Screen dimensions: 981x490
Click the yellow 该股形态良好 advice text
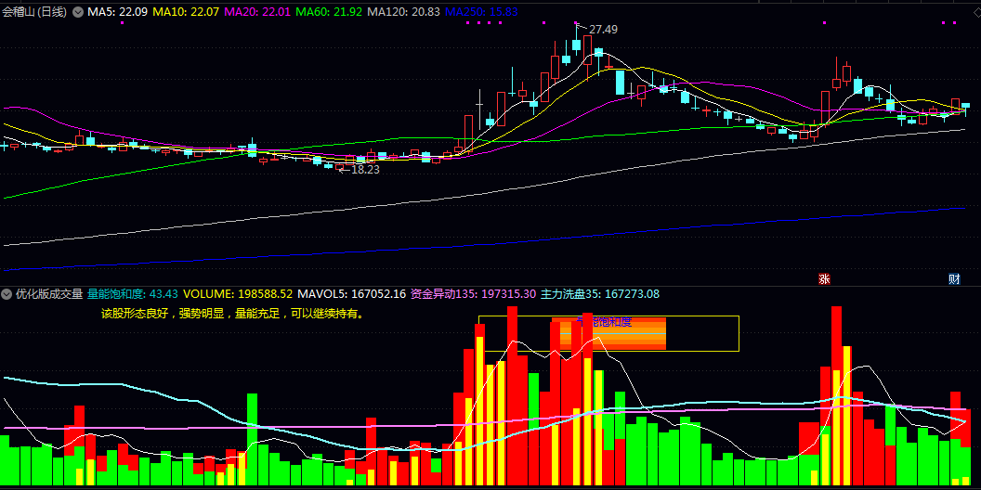click(233, 314)
